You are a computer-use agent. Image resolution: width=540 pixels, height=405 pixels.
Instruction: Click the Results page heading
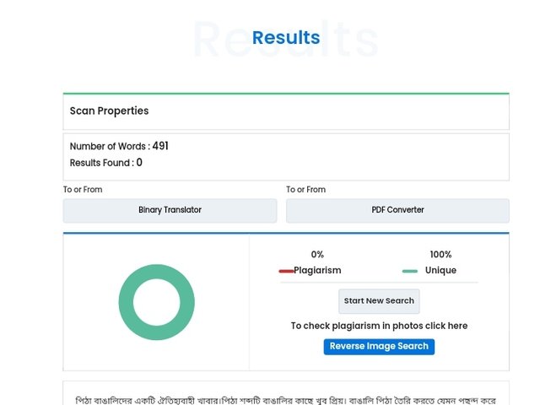click(286, 37)
